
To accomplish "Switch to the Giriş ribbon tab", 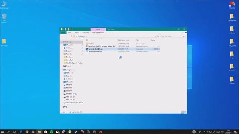I will point(70,33).
